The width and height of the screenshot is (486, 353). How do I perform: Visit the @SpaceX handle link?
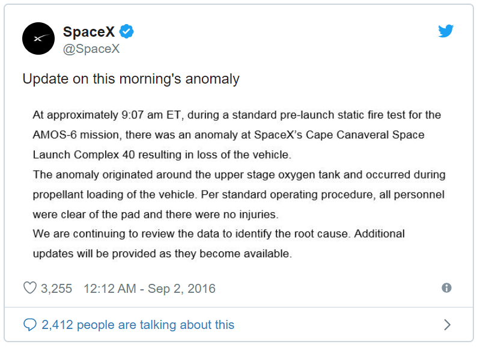[x=91, y=49]
